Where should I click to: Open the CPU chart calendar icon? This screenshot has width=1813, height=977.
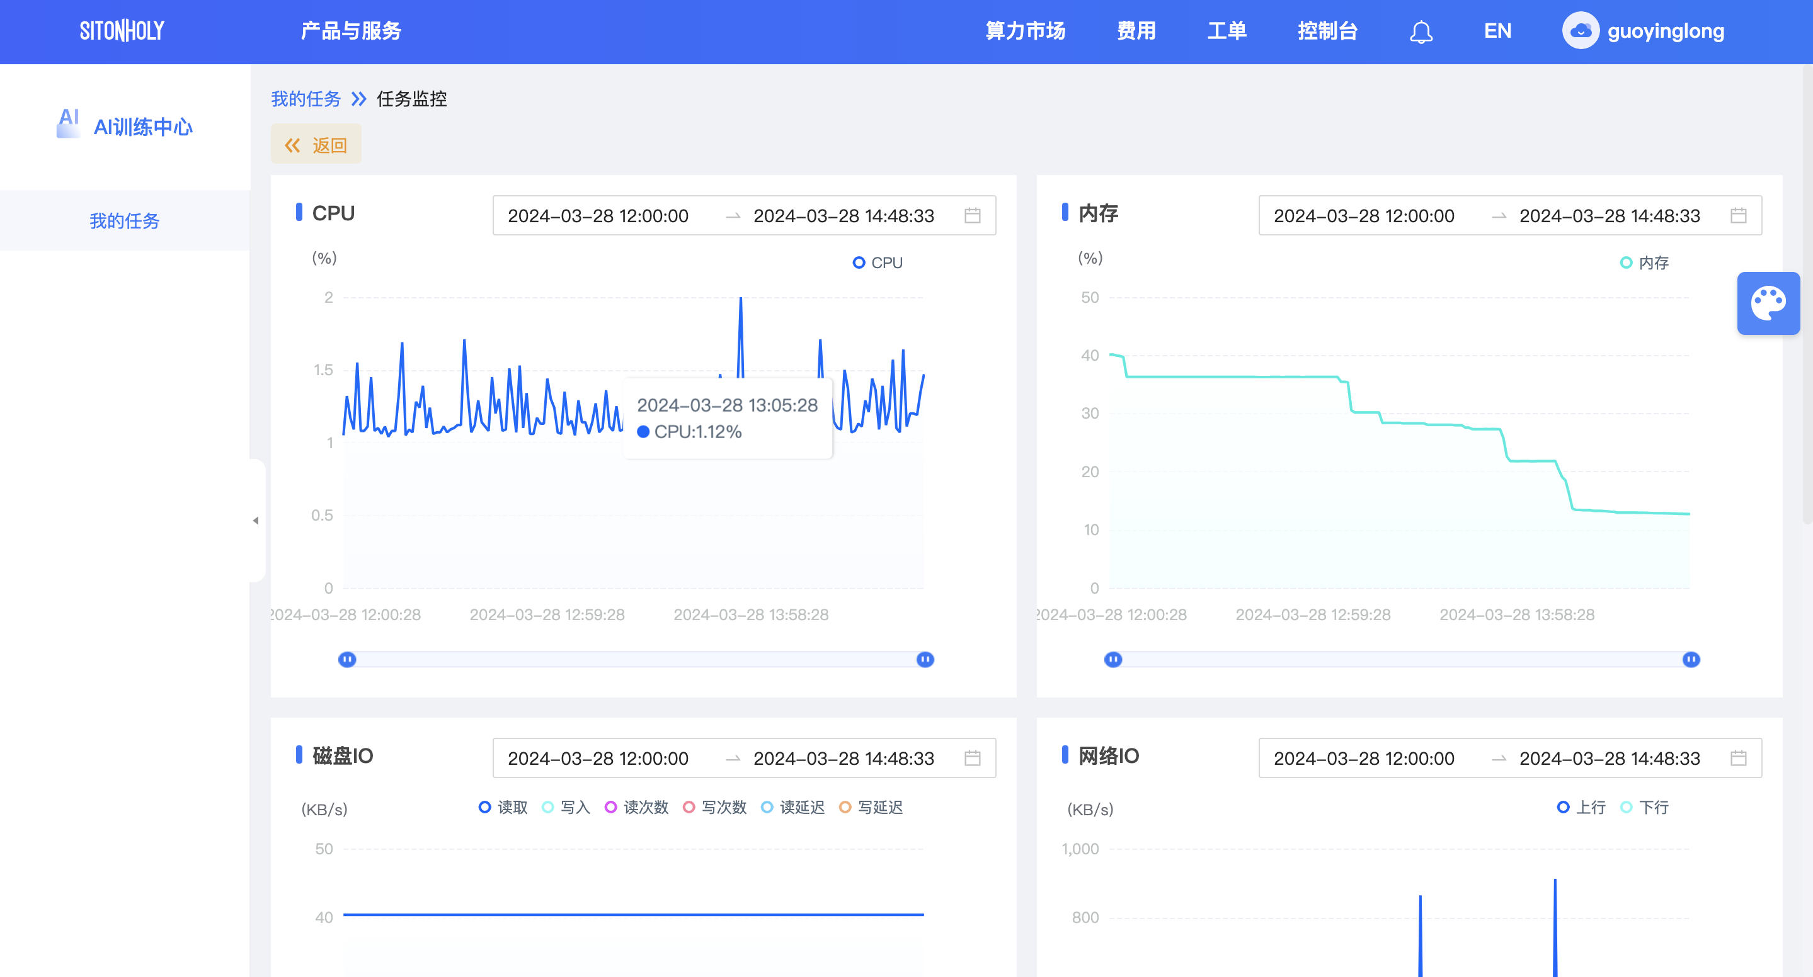[972, 215]
